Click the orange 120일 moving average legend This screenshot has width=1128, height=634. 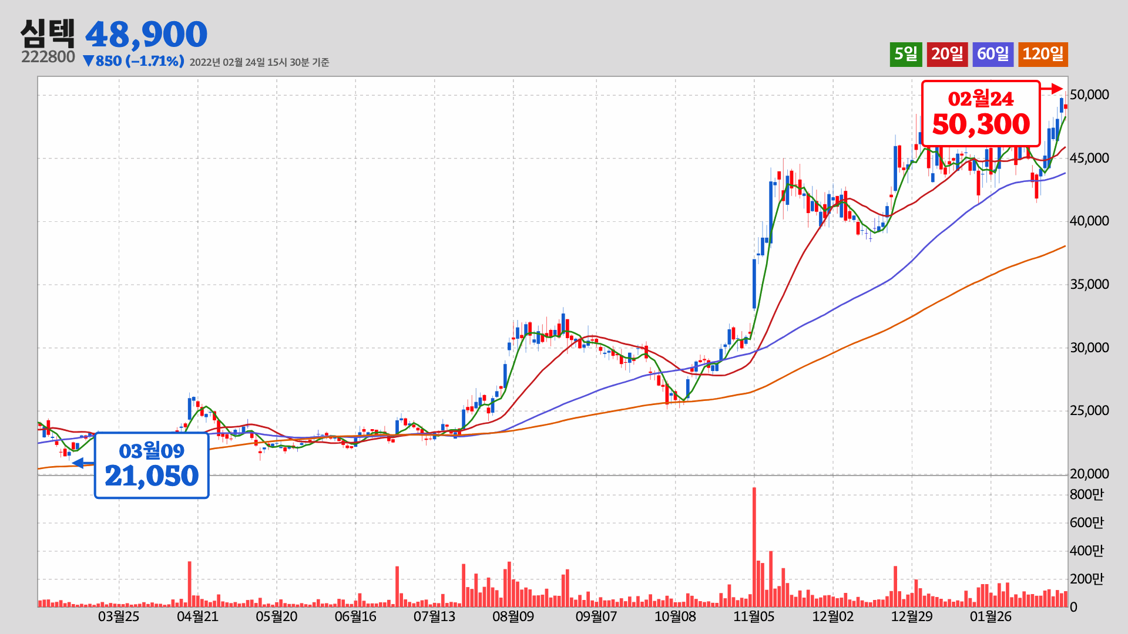1043,54
